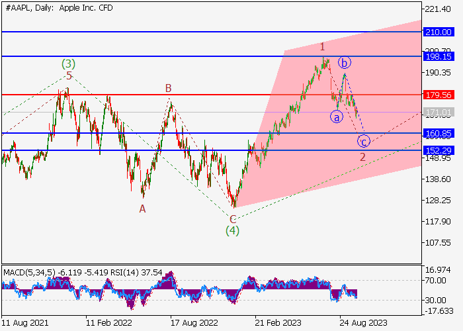This screenshot has height=331, width=463.
Task: Select the 210.00 blue price label
Action: pos(439,32)
